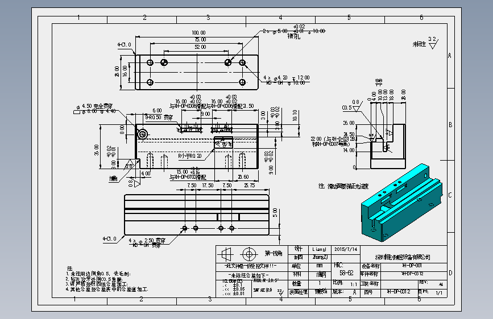
Task: Select the LiangJ designer name cell
Action: [319, 249]
